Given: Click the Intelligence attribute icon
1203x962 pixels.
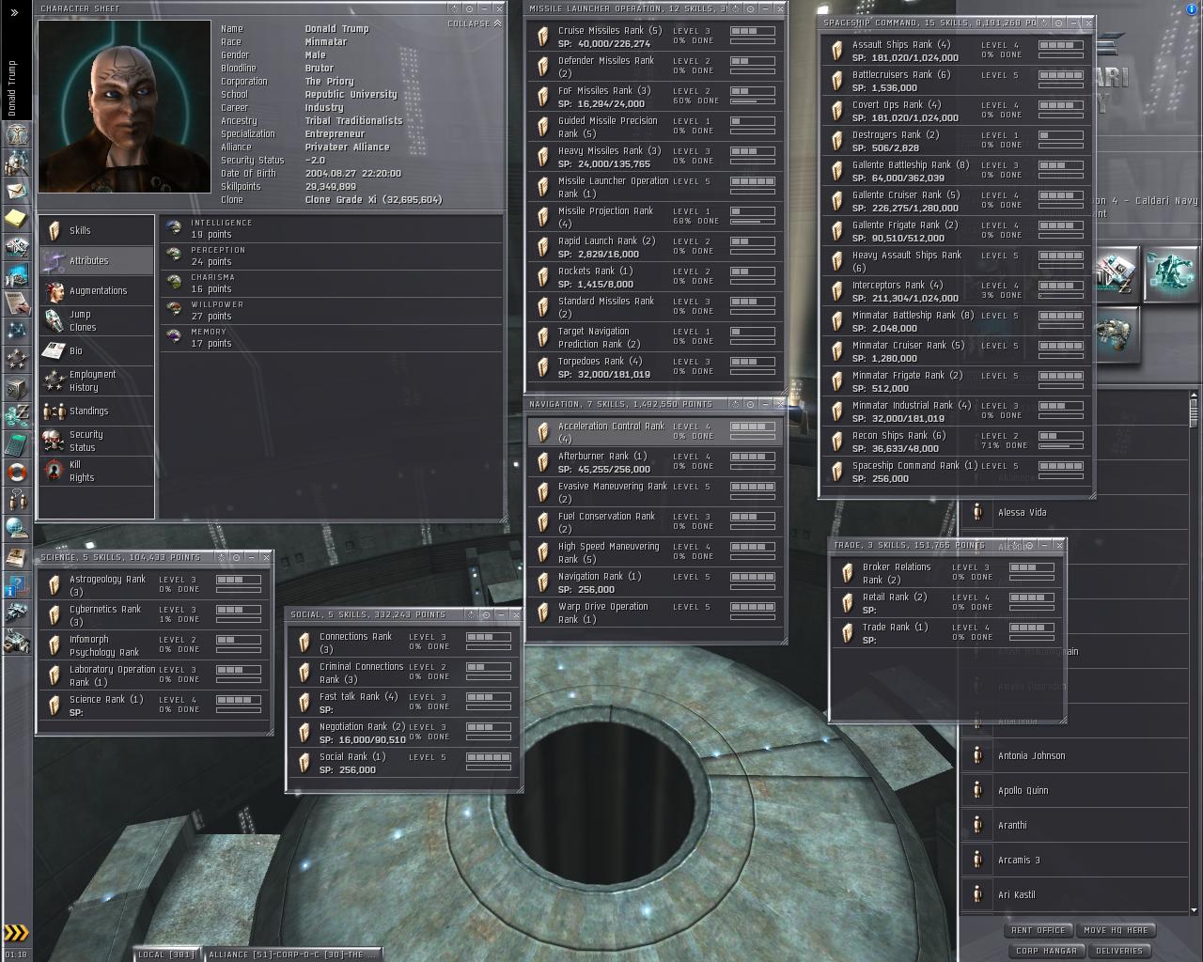Looking at the screenshot, I should click(x=174, y=228).
